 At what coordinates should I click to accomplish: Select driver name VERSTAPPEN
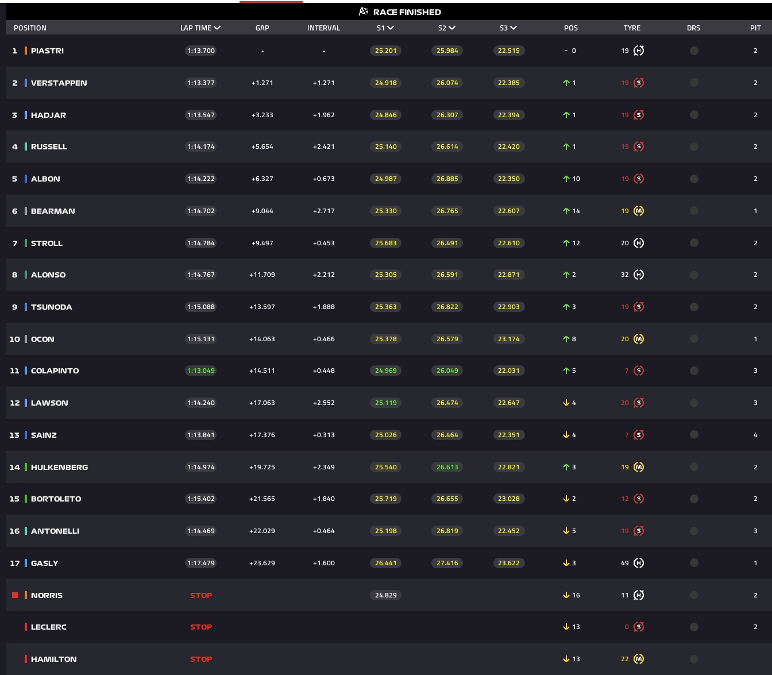coord(59,83)
